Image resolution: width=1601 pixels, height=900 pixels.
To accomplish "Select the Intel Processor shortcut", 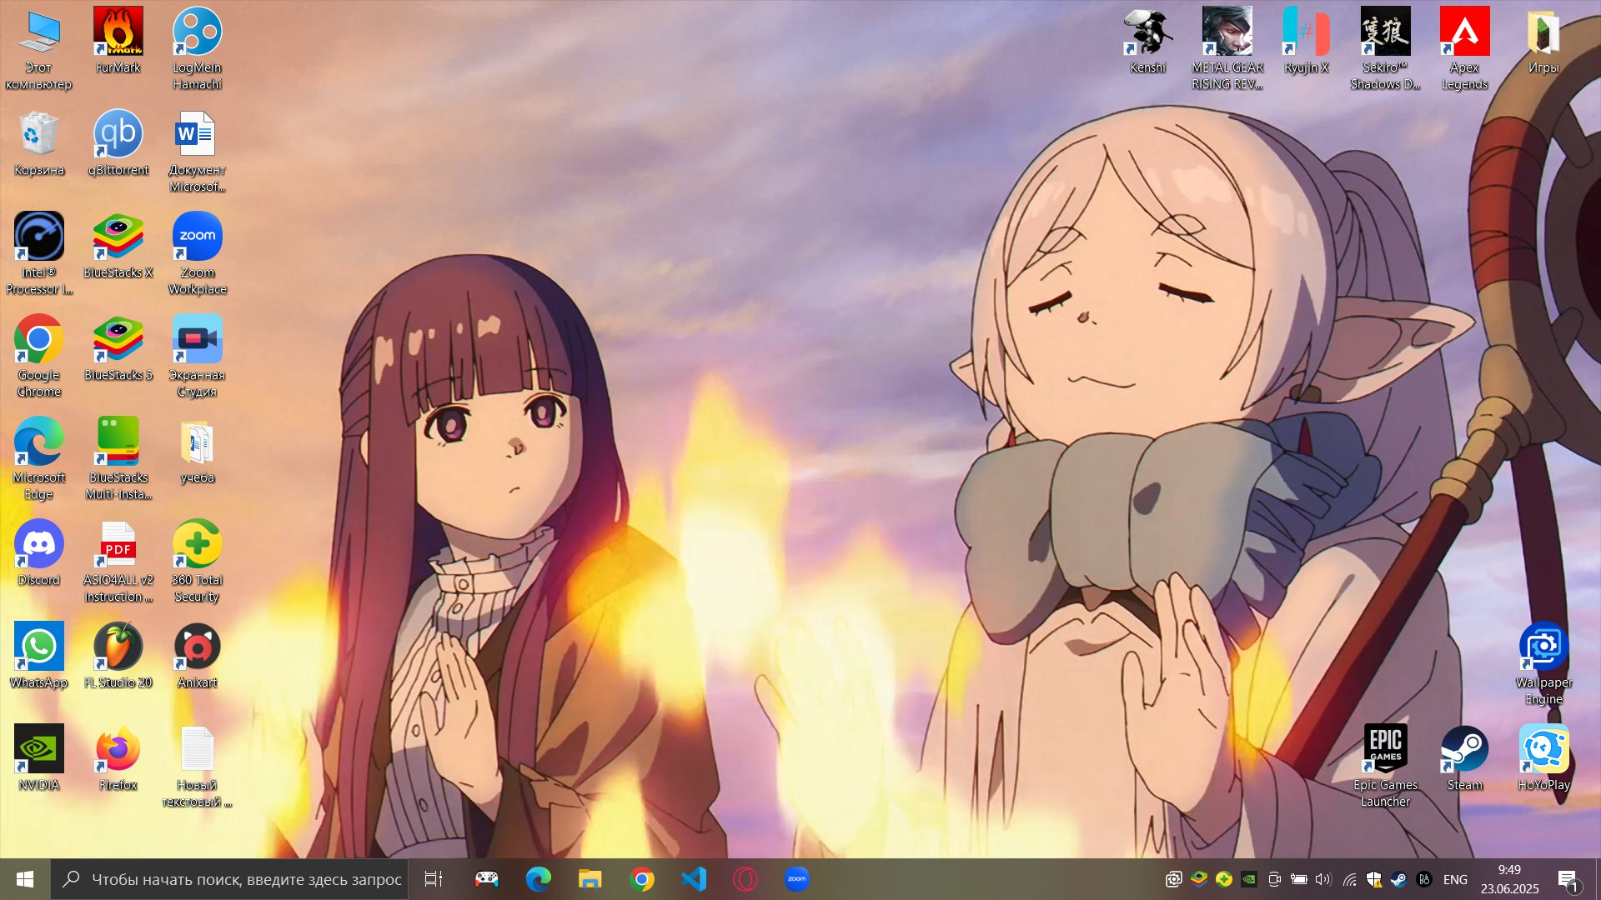I will (x=38, y=254).
